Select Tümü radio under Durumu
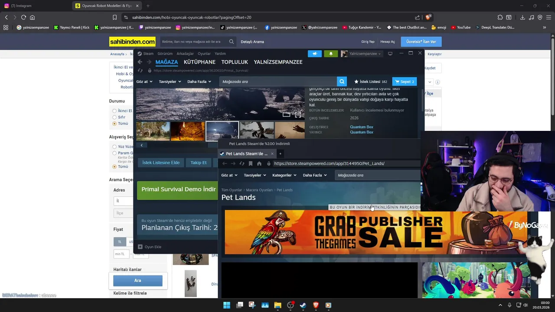 pos(114,123)
